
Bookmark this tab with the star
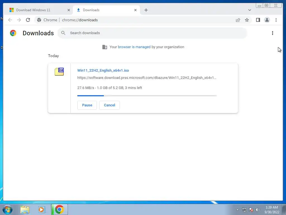coord(247,20)
